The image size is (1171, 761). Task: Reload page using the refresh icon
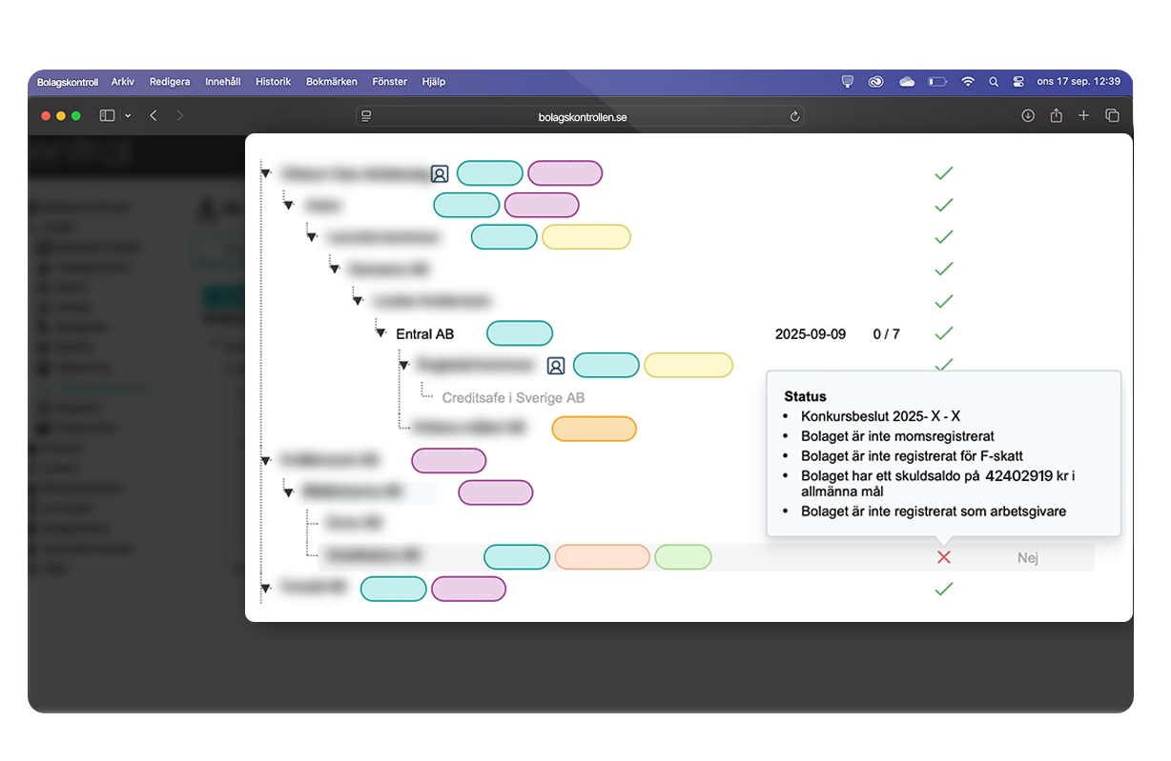[794, 116]
